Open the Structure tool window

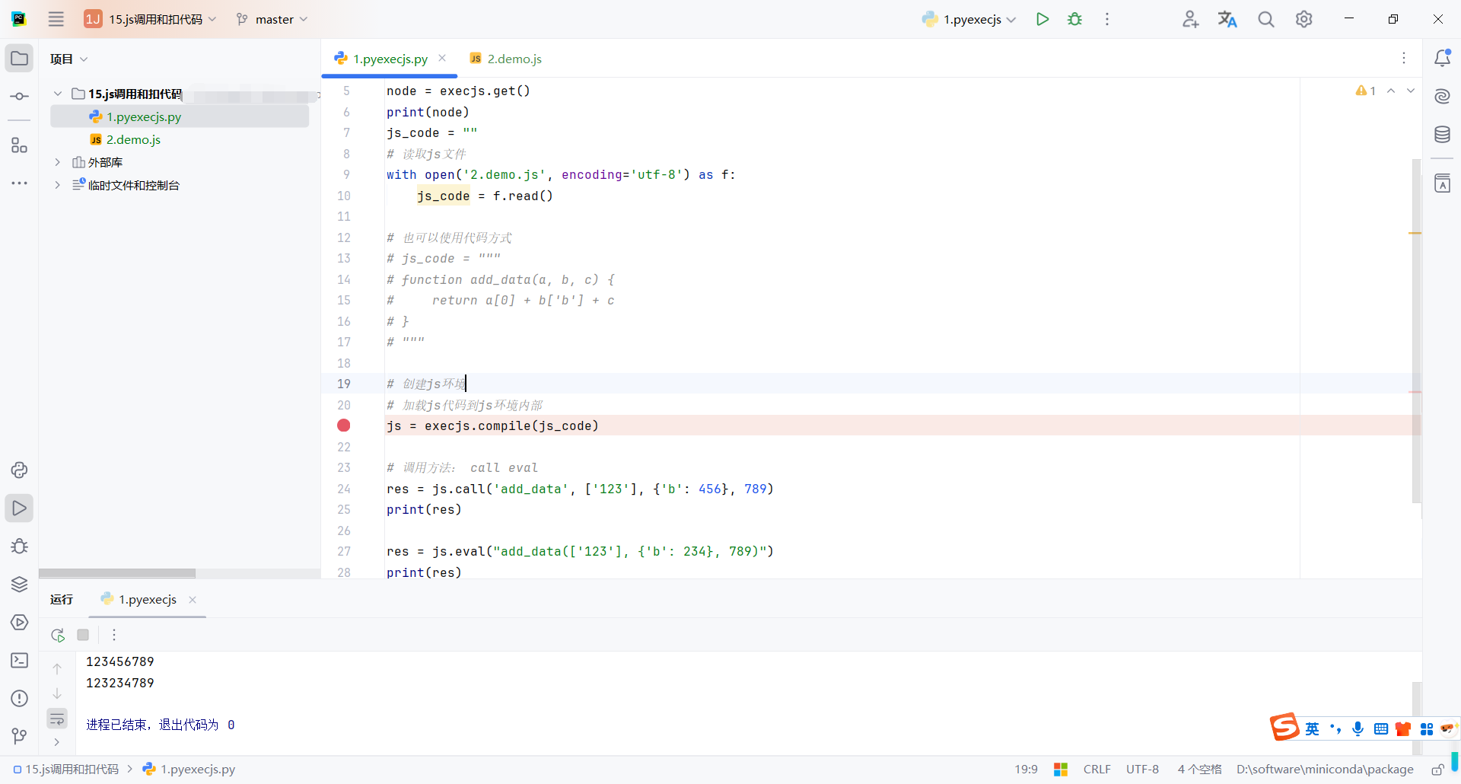[x=19, y=145]
